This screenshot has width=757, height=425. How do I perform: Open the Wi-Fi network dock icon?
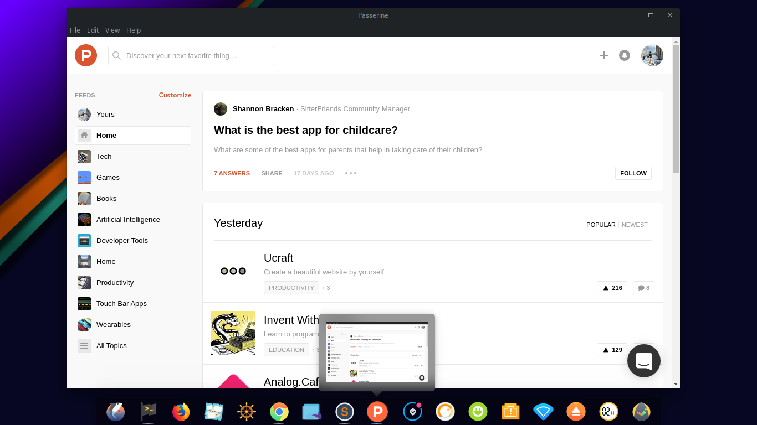[x=543, y=412]
